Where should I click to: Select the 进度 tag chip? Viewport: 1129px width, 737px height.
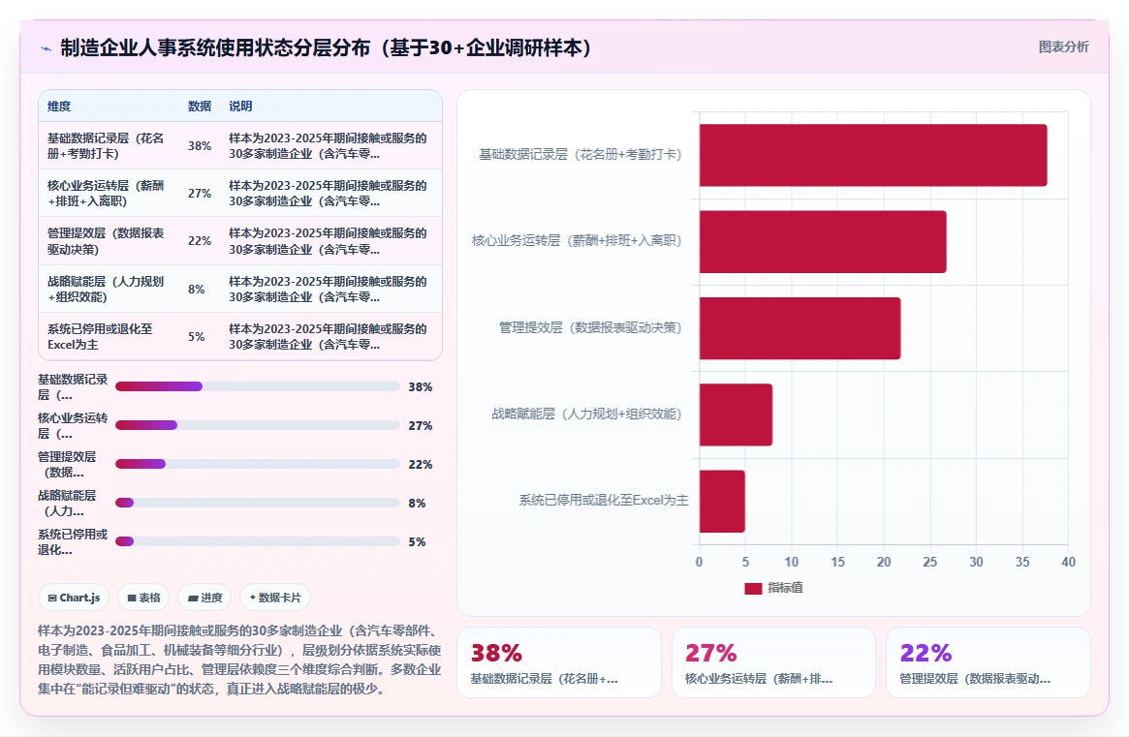pyautogui.click(x=204, y=598)
